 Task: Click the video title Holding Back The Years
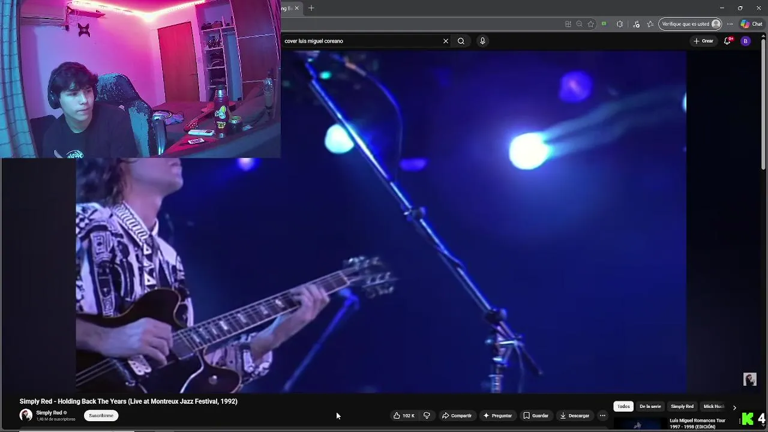coord(128,401)
